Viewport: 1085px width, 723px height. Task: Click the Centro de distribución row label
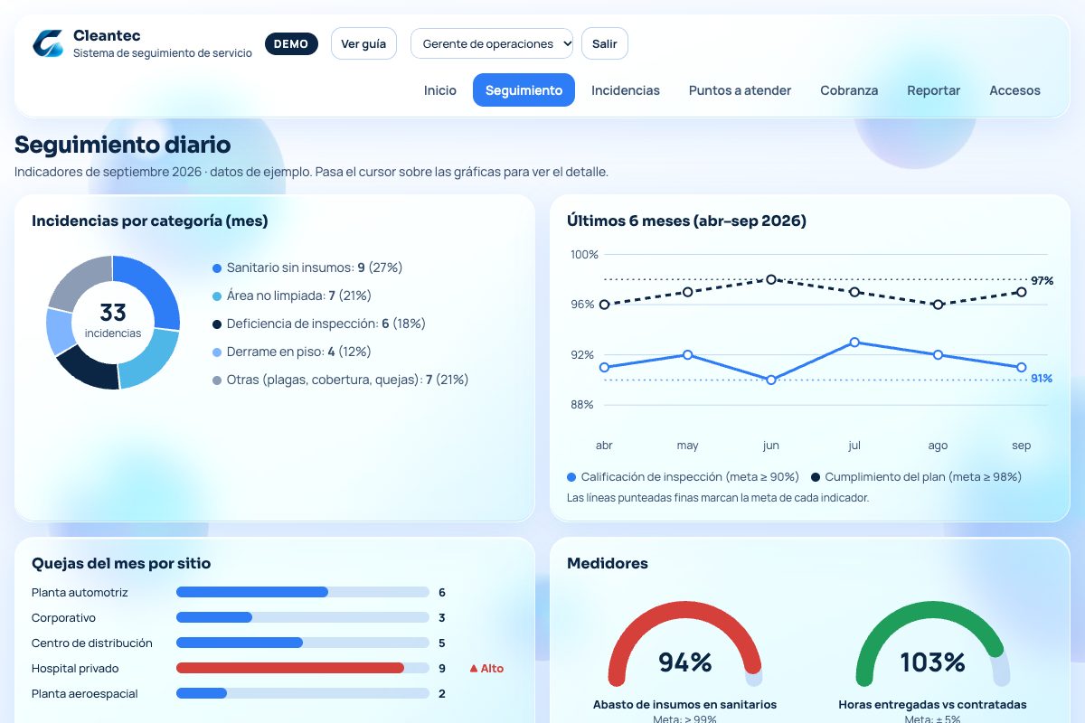[x=92, y=643]
